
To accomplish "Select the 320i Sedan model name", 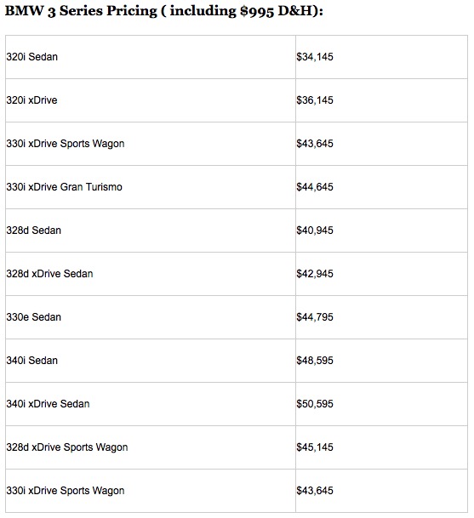I will [x=32, y=57].
